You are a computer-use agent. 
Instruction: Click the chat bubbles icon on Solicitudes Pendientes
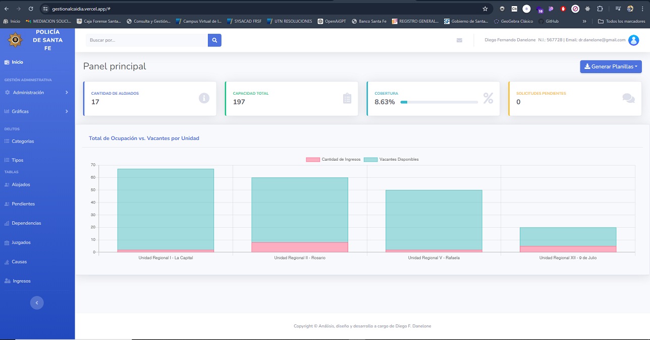tap(628, 98)
